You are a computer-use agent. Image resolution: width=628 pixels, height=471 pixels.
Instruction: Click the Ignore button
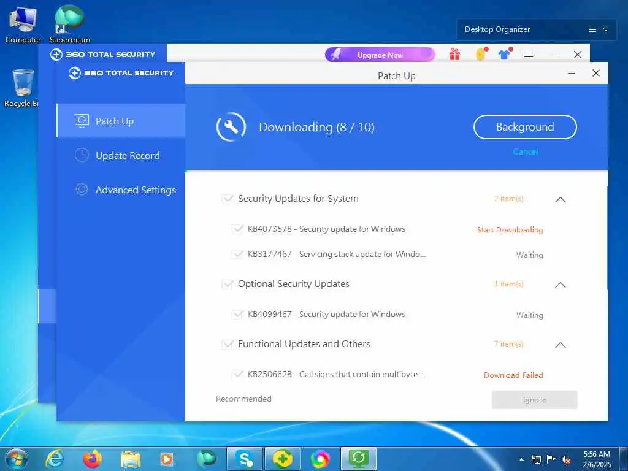534,400
